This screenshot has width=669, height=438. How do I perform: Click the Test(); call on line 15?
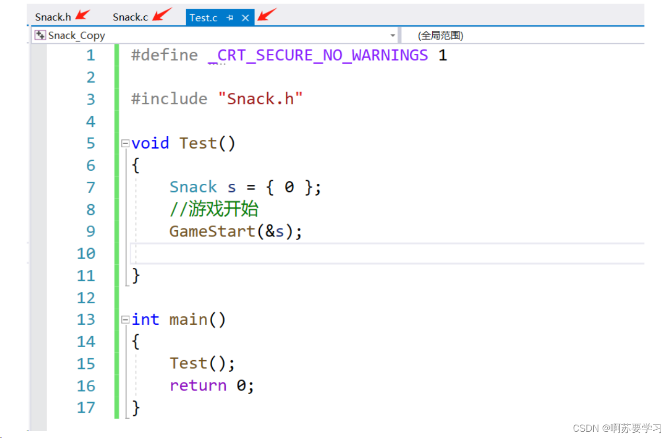pos(203,363)
